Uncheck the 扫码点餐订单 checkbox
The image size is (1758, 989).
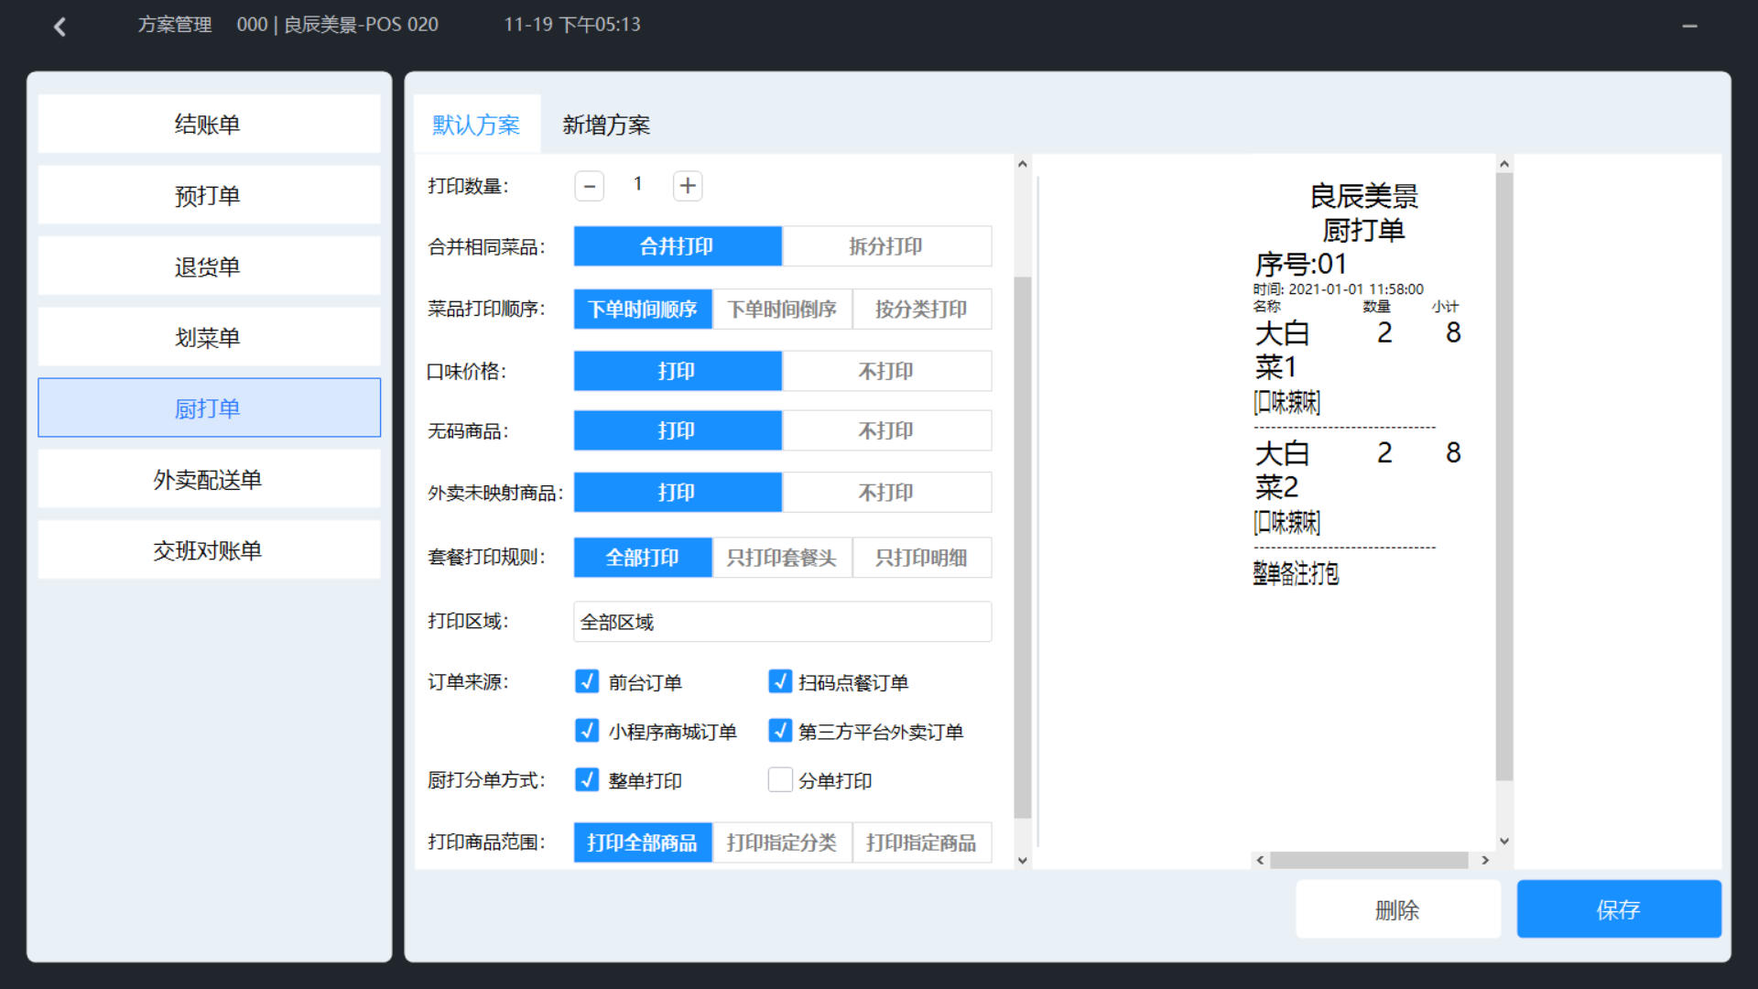coord(780,681)
